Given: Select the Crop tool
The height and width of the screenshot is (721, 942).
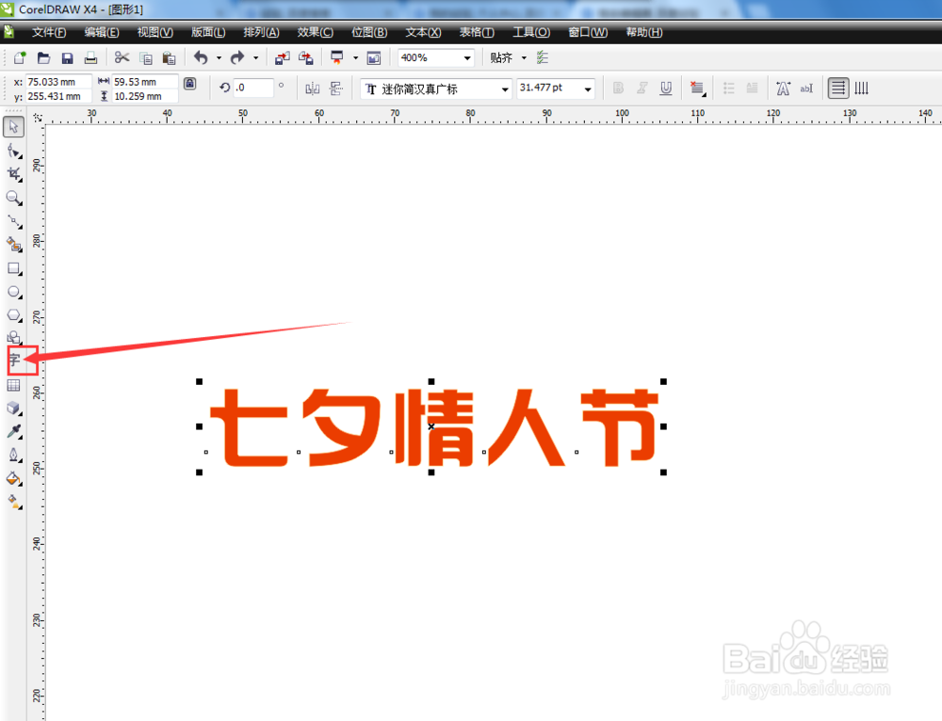Looking at the screenshot, I should (14, 174).
